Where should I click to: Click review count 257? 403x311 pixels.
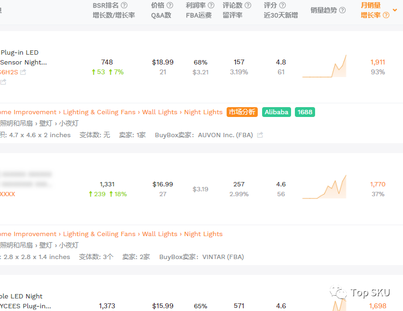click(239, 184)
